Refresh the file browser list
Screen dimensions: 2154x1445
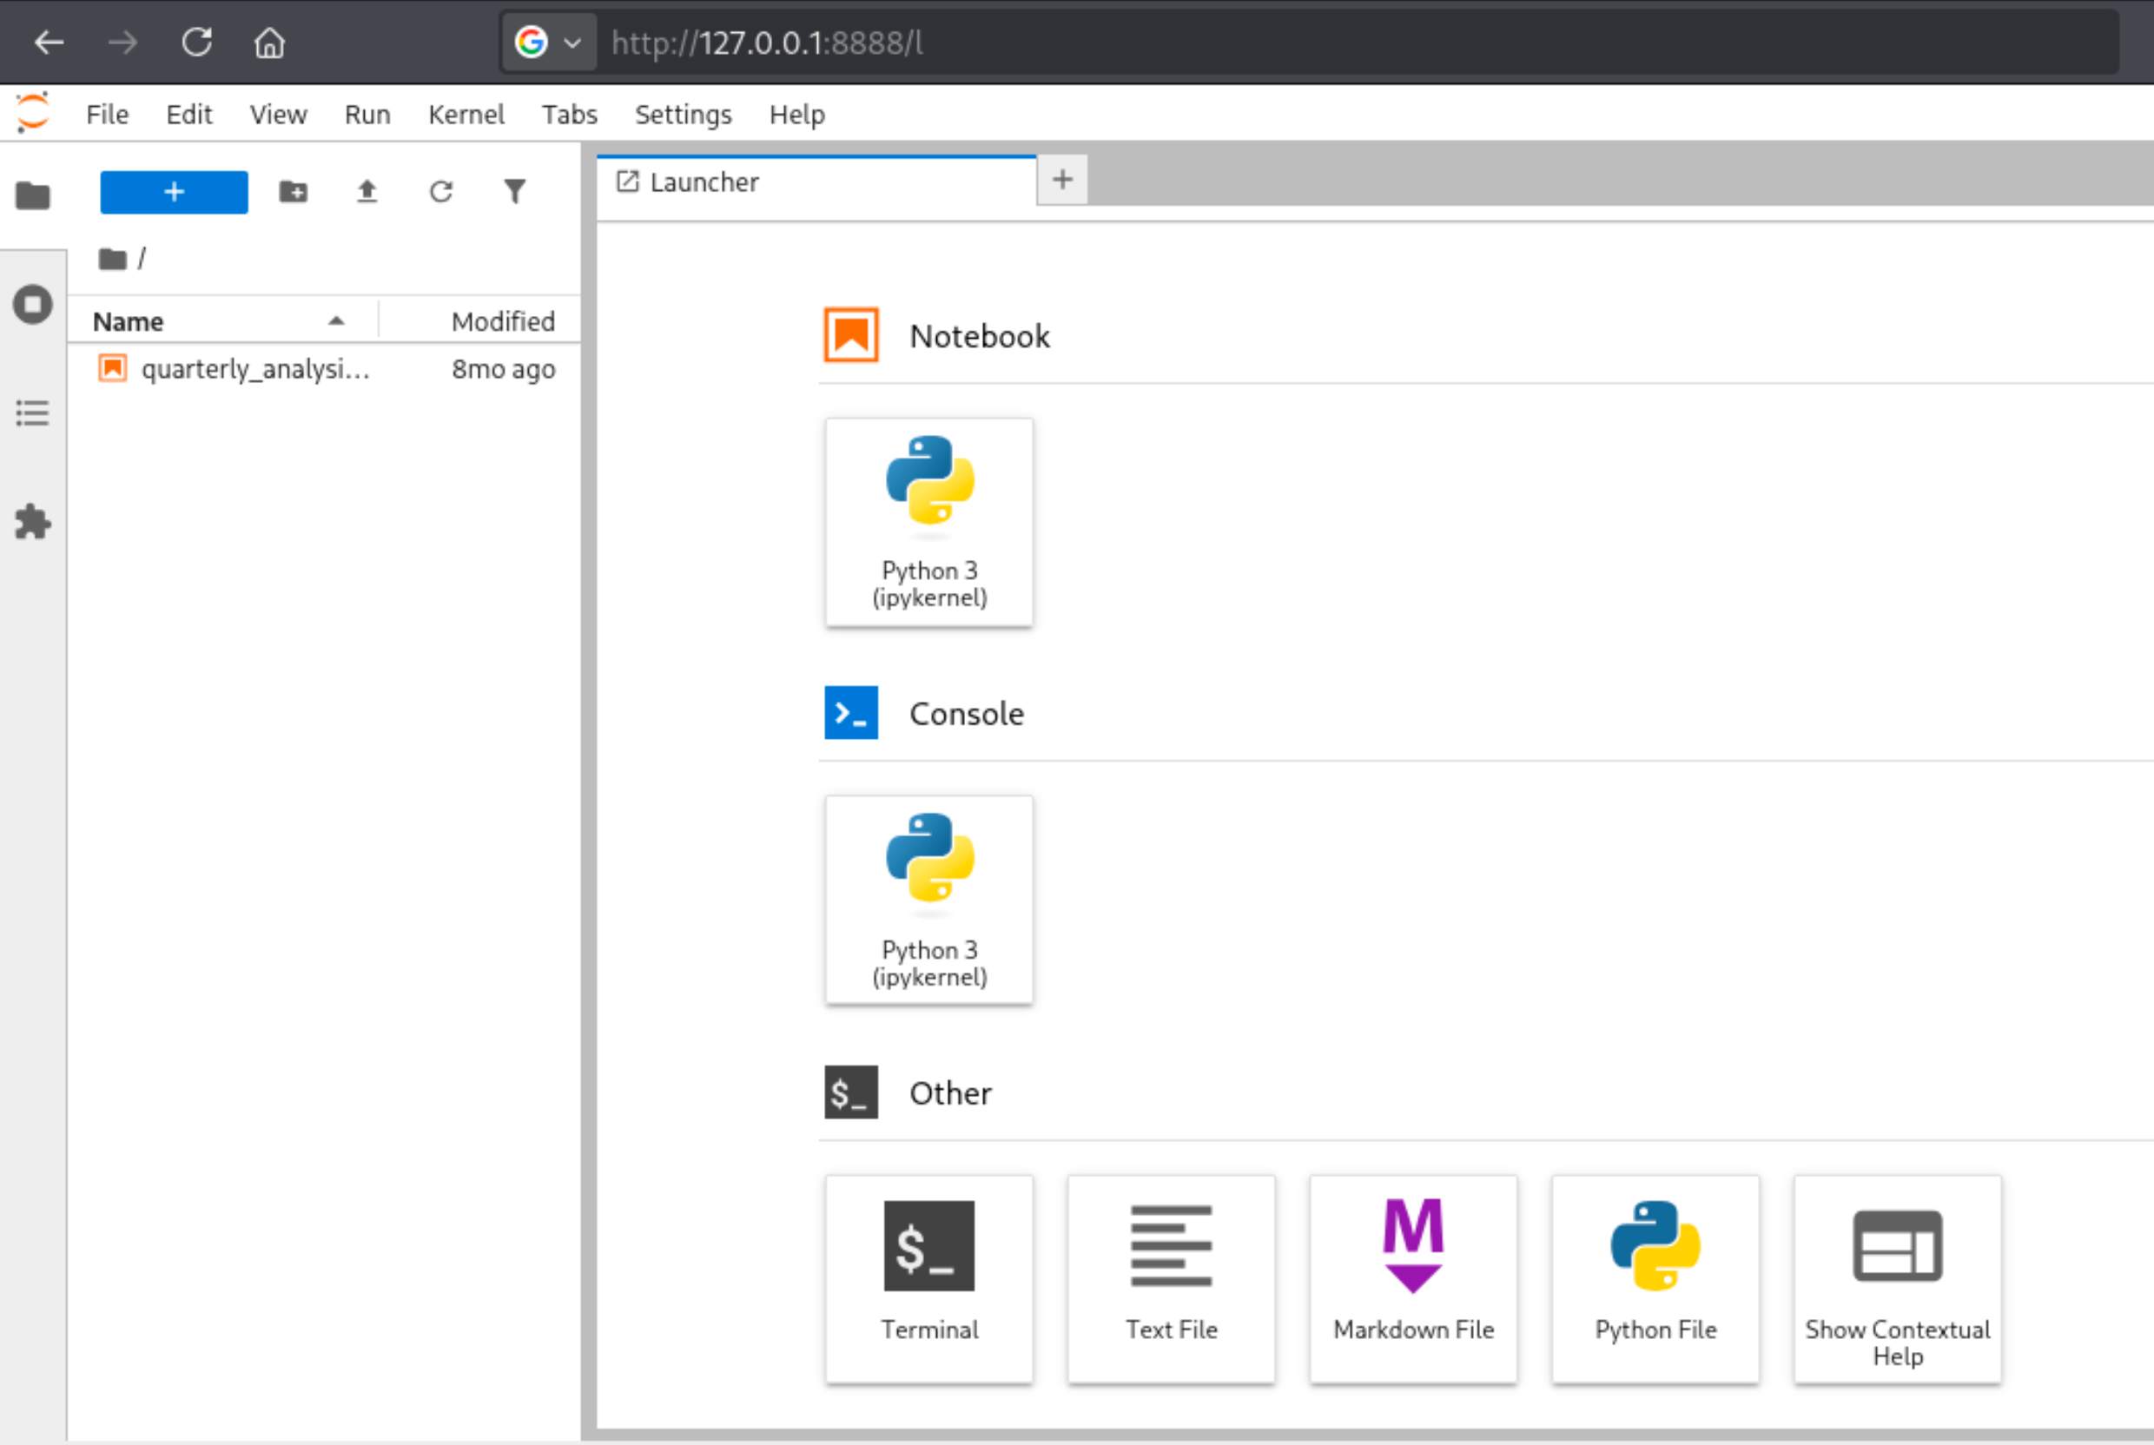[x=440, y=192]
